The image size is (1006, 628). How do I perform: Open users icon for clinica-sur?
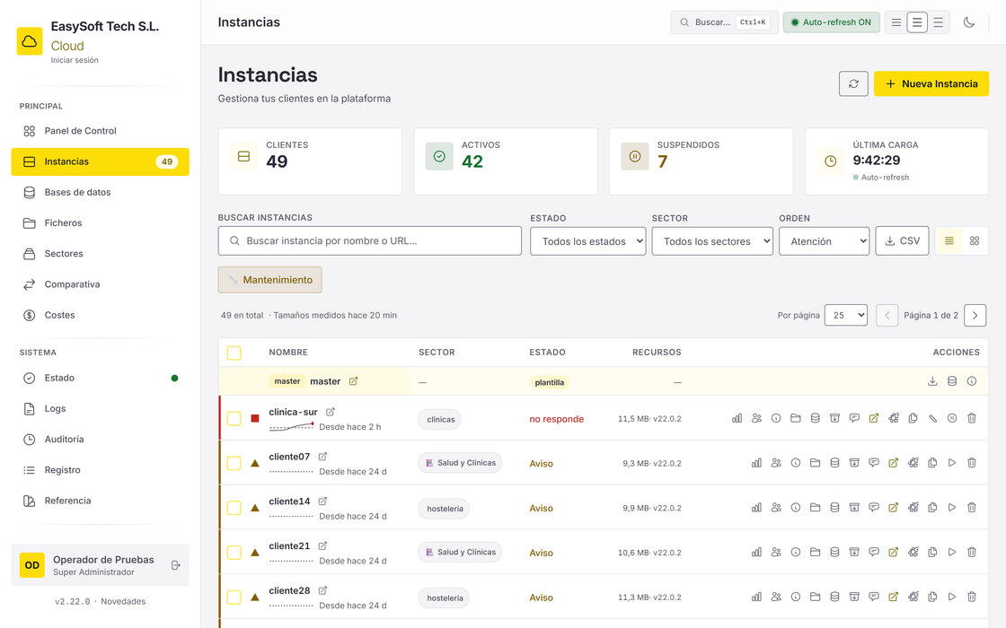click(756, 418)
